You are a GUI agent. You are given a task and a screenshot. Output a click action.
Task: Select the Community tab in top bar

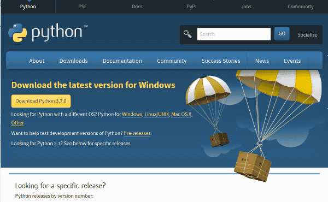click(301, 7)
